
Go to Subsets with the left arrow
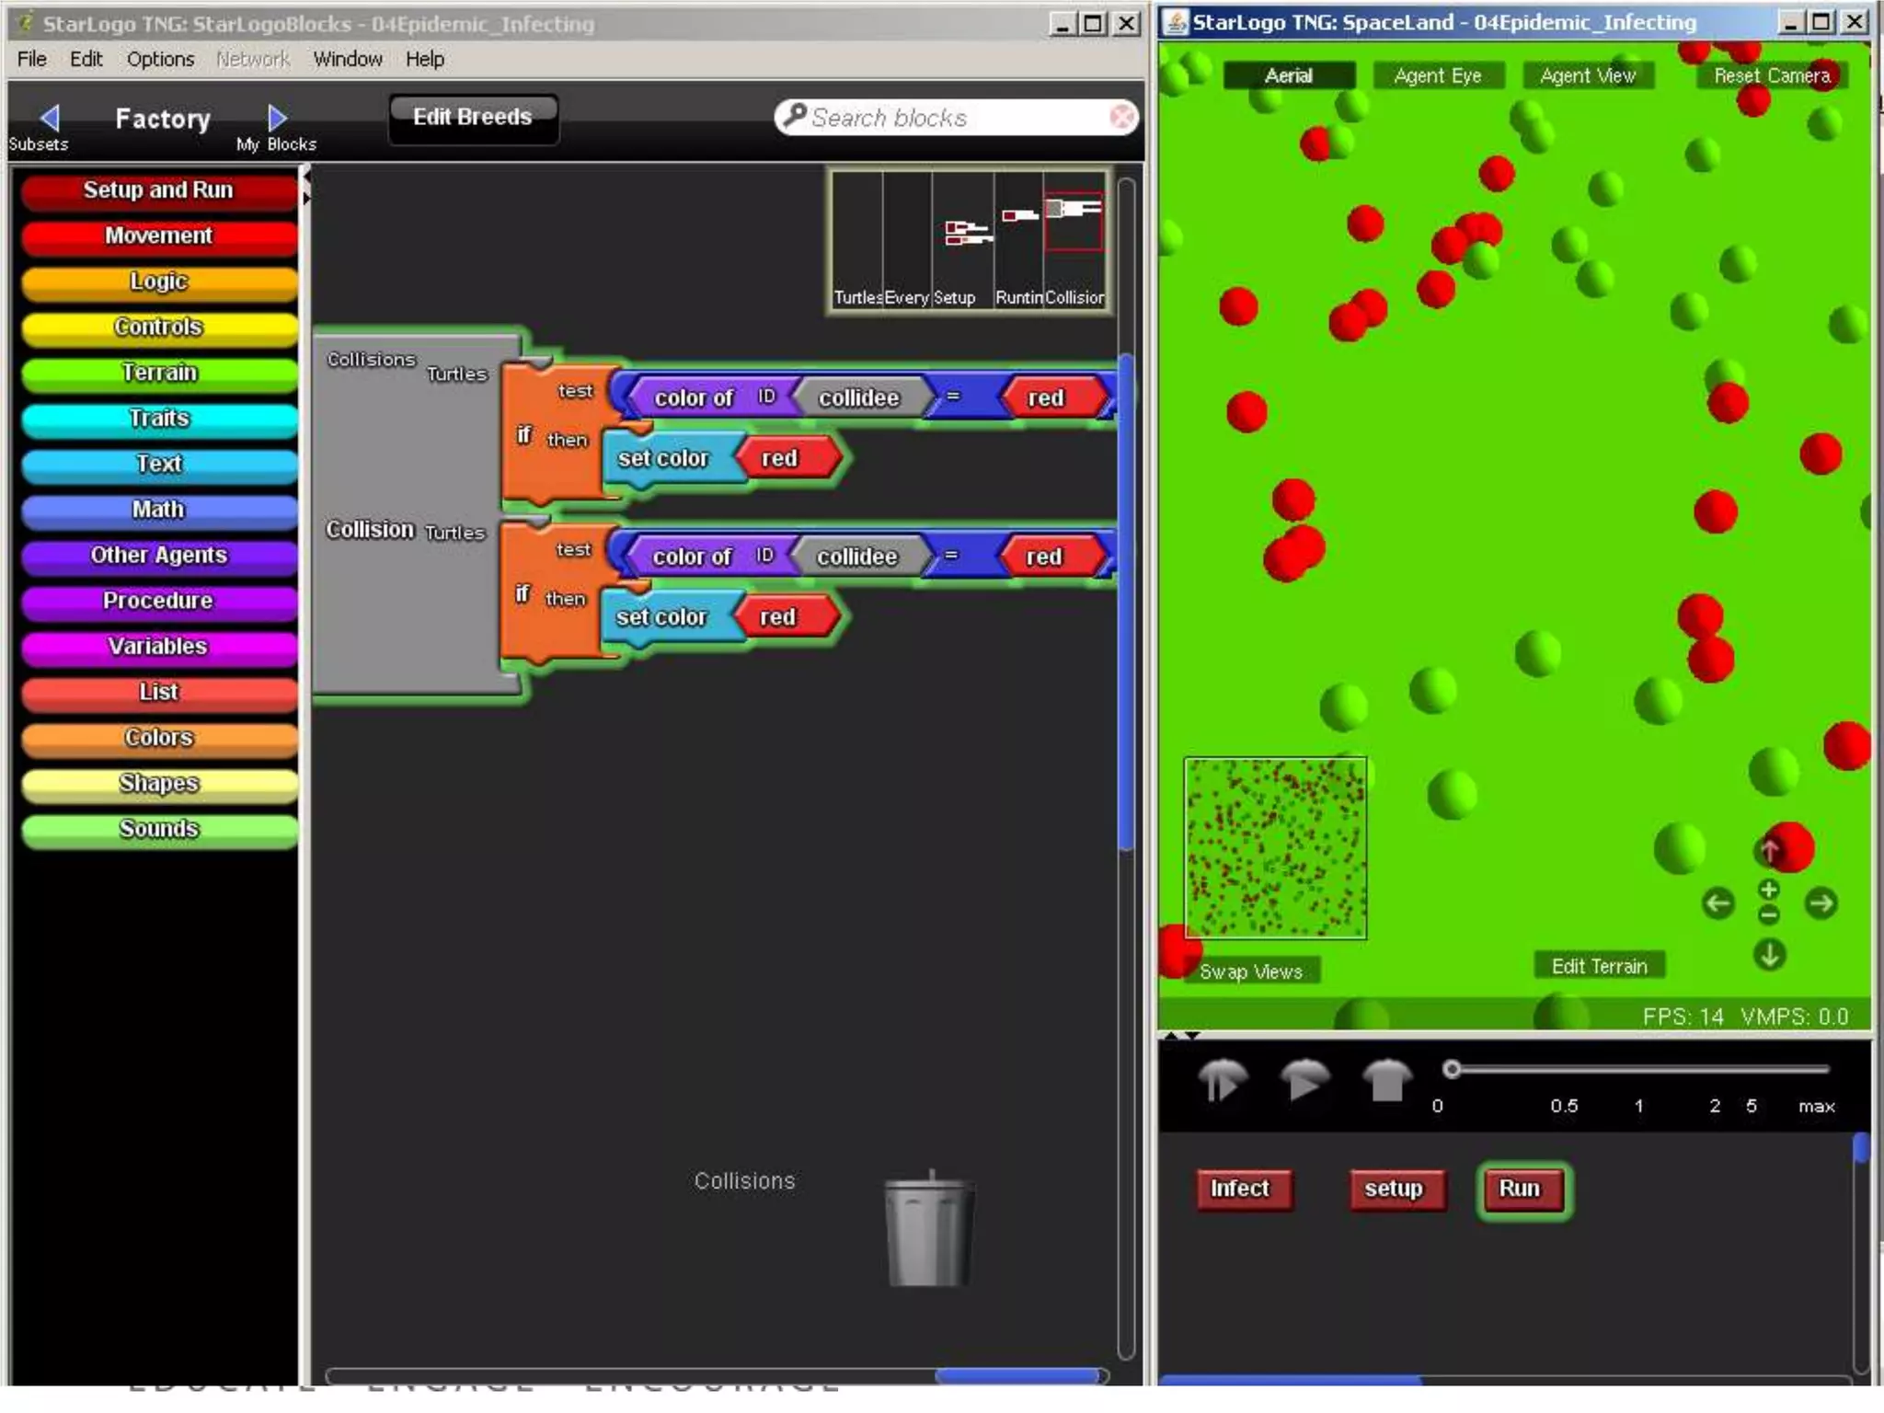(x=50, y=118)
